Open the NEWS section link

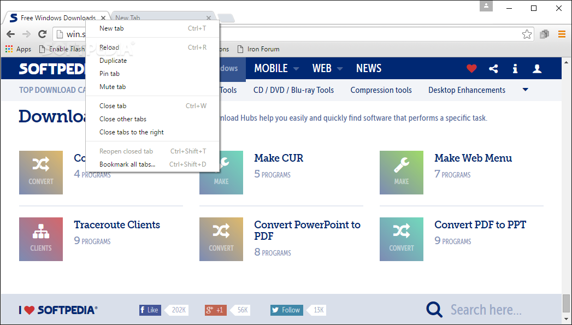pos(369,68)
